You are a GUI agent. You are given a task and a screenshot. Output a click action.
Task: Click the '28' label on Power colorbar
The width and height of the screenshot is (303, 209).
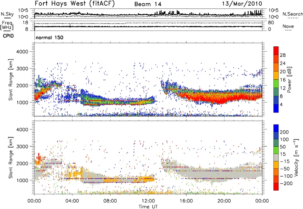[x=283, y=55]
